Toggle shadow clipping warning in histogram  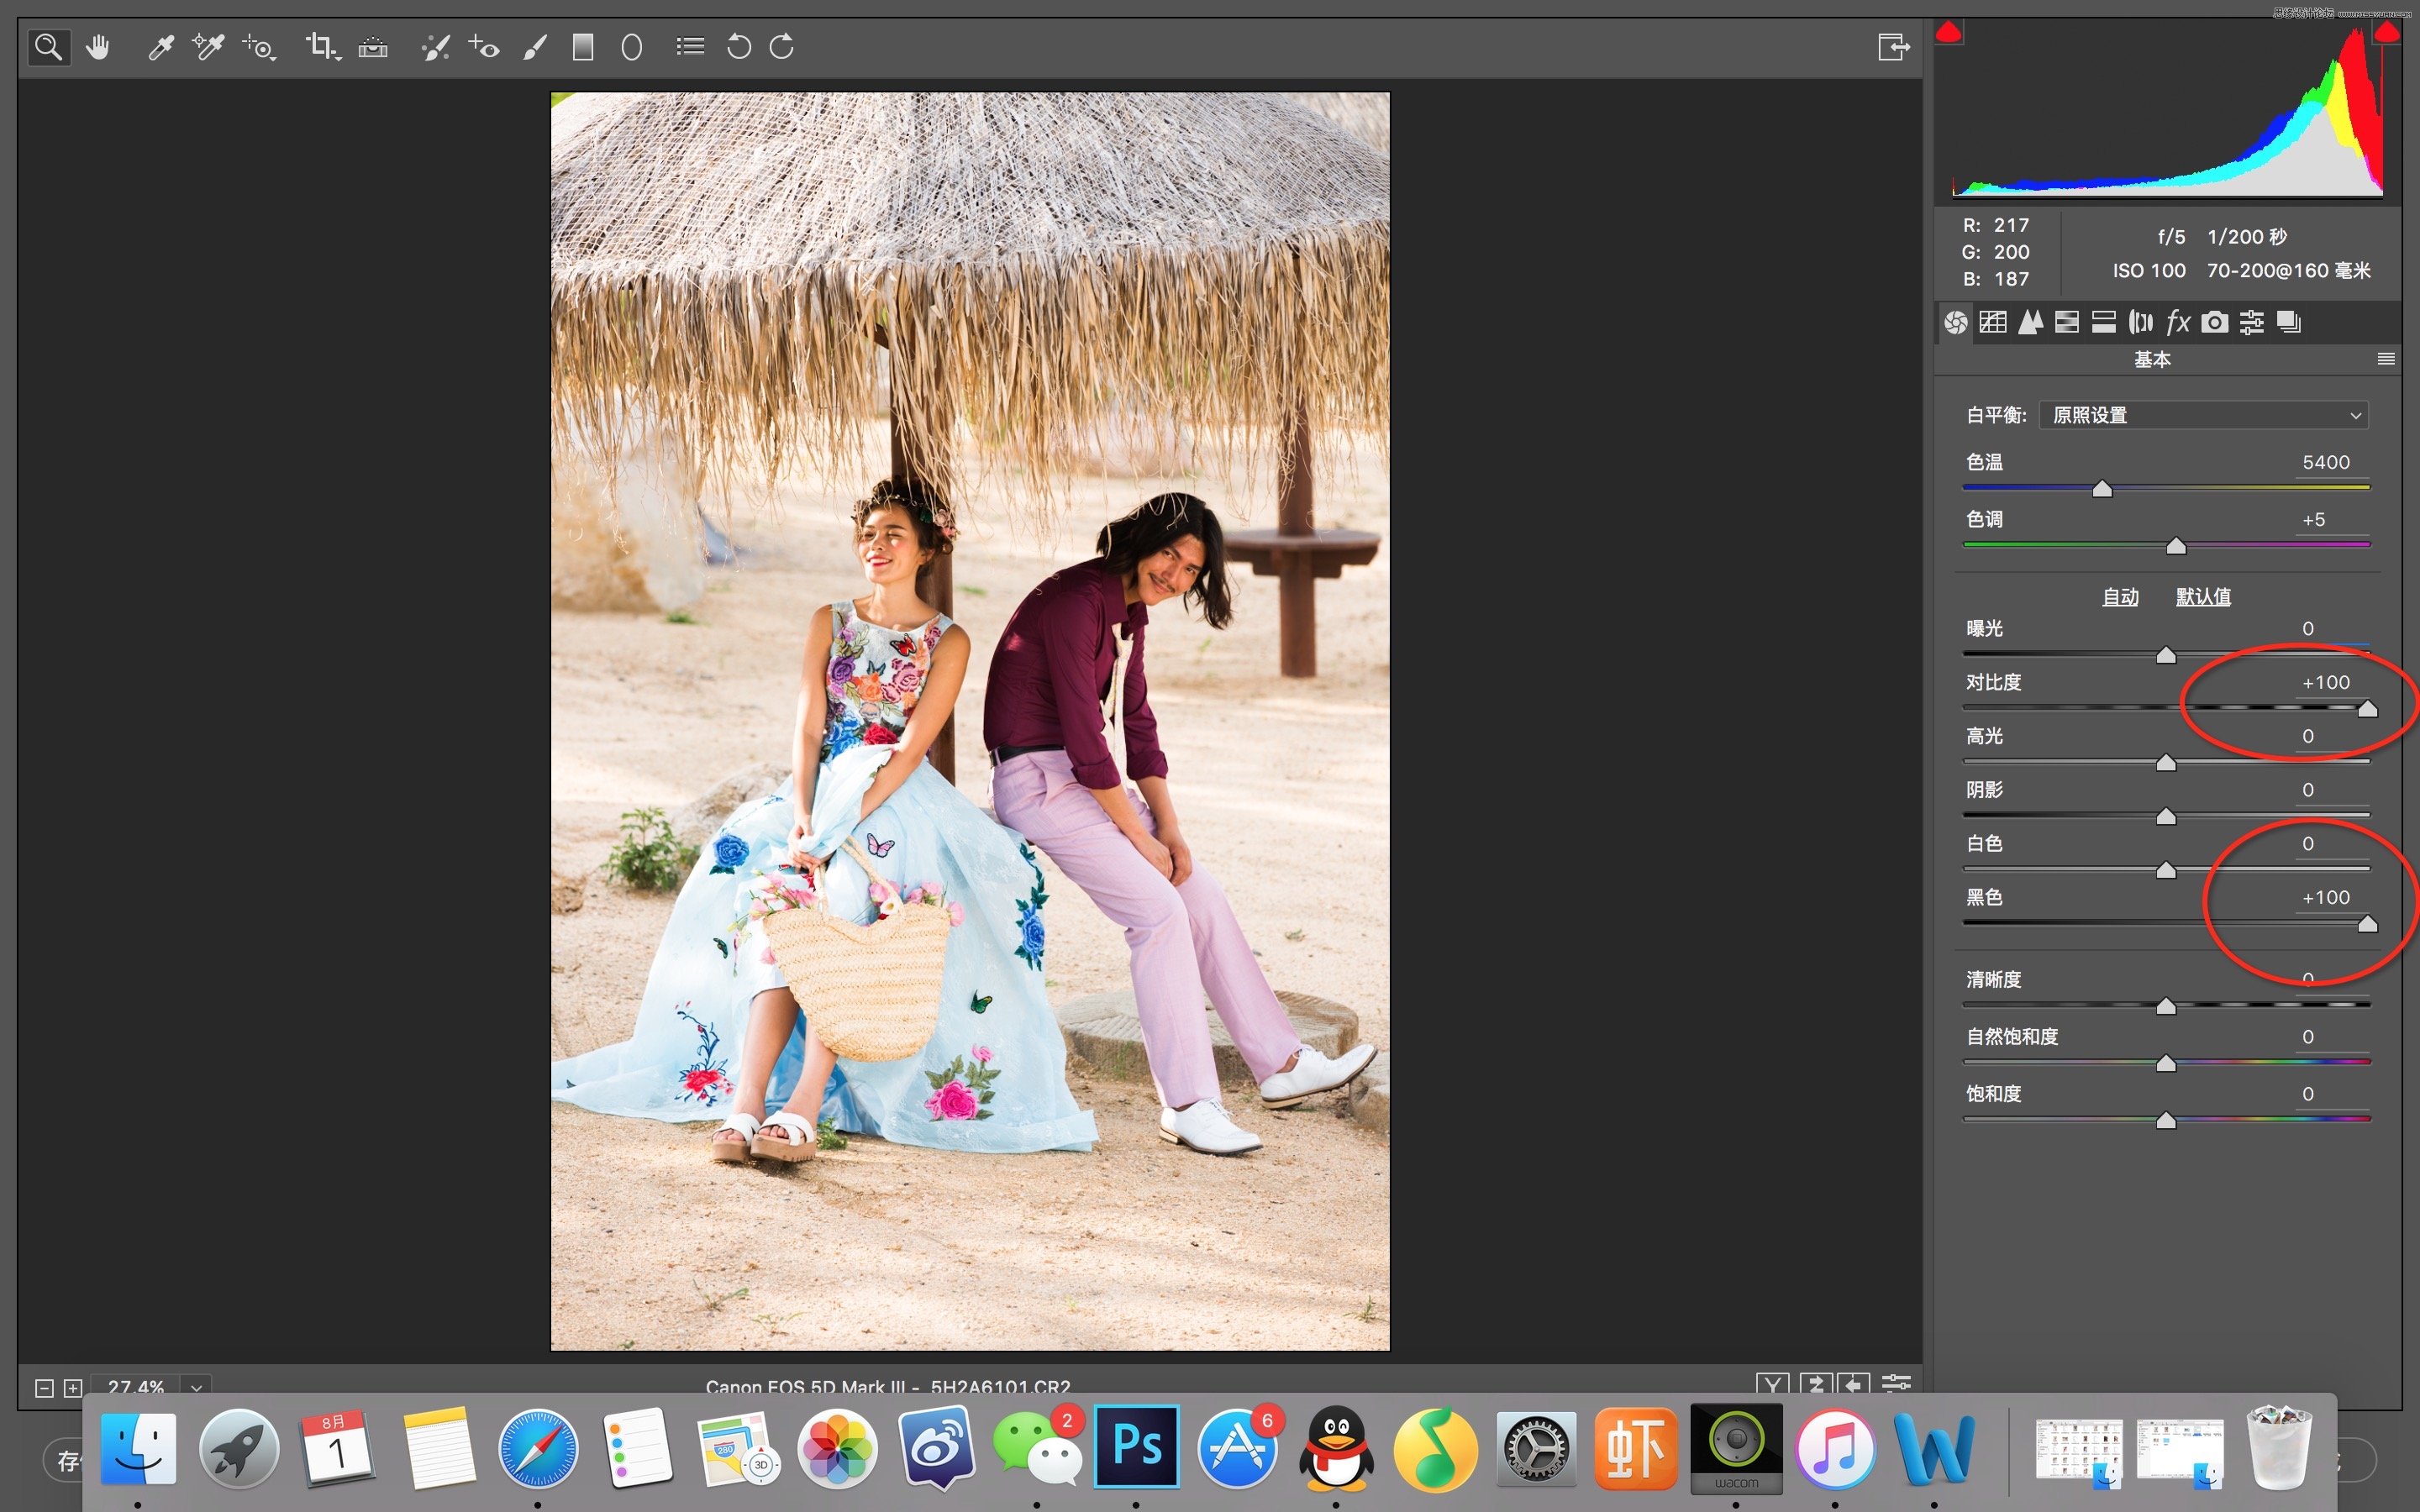click(1948, 33)
